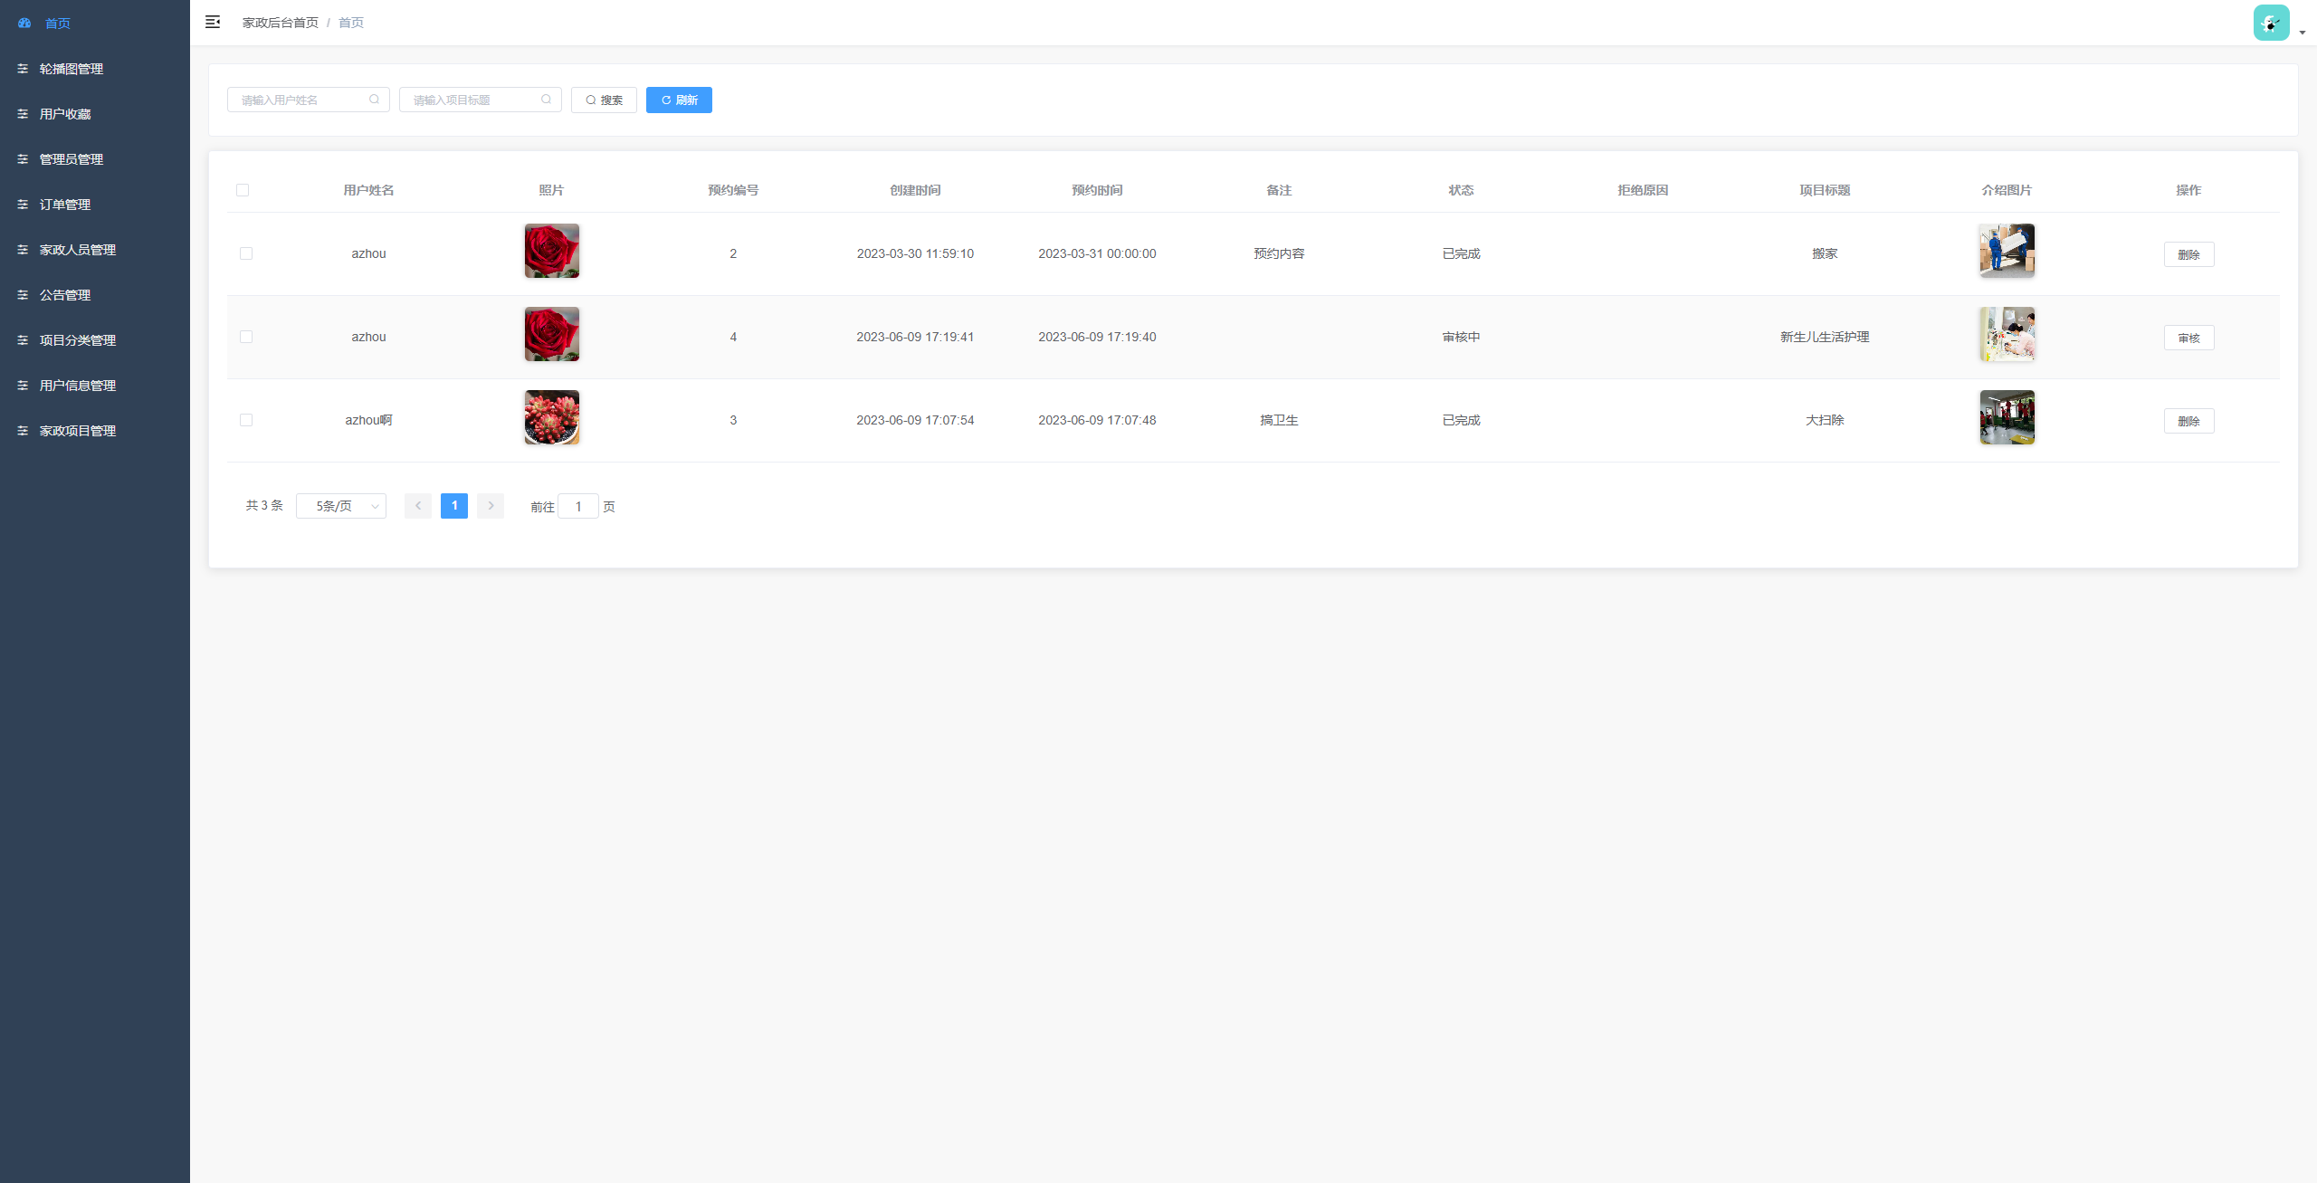This screenshot has height=1183, width=2317.
Task: Expand the avatar dropdown caret arrow
Action: [2303, 33]
